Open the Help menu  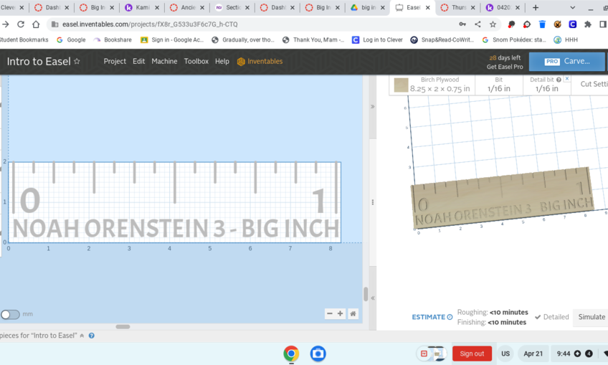(x=222, y=61)
